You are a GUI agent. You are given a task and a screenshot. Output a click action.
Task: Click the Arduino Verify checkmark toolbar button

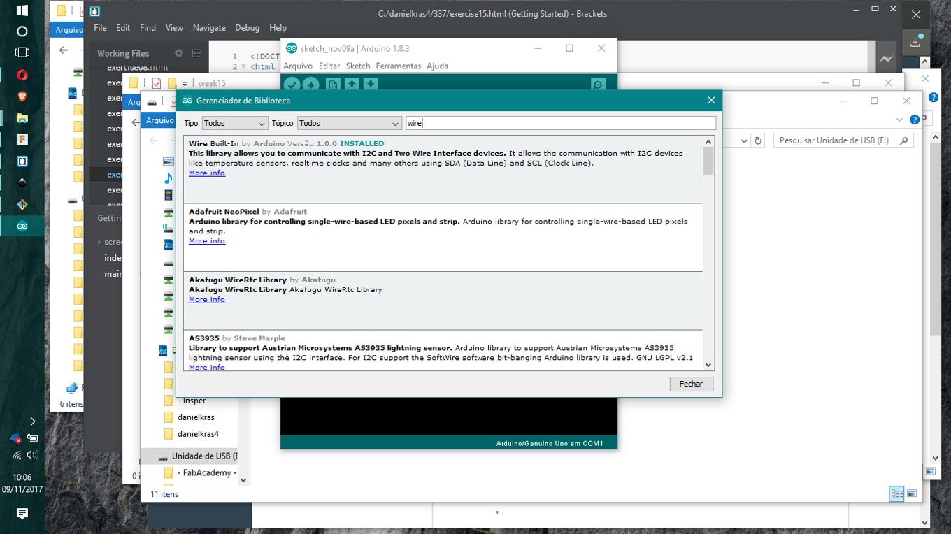(292, 85)
